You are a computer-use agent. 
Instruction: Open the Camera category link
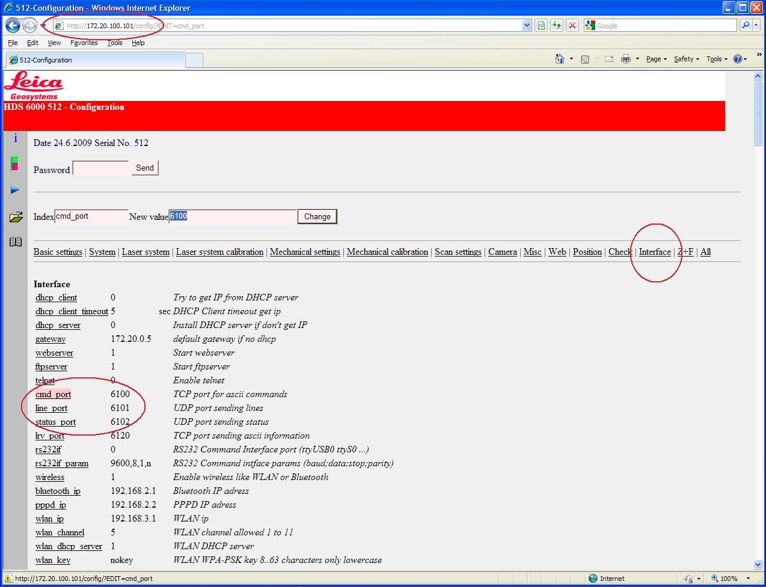(x=503, y=252)
